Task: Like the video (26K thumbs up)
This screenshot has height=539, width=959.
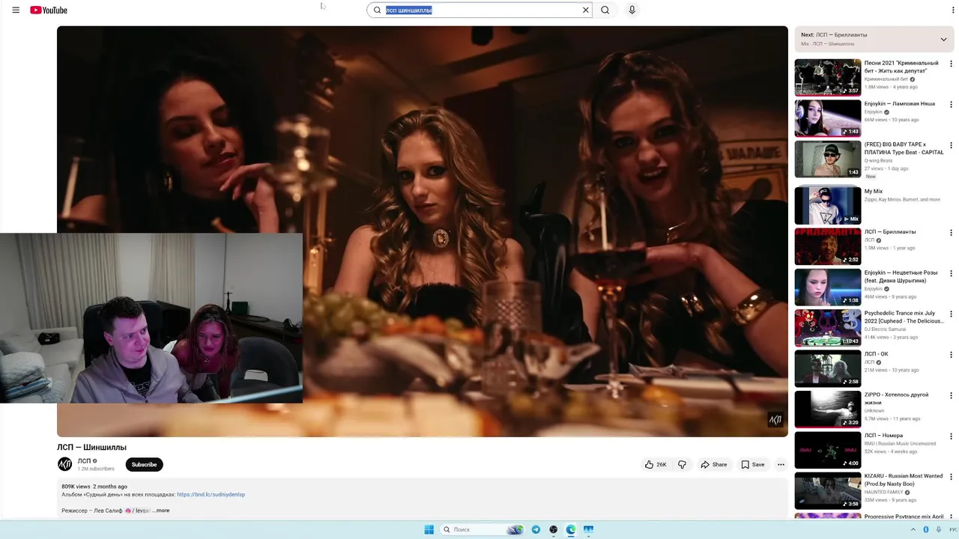Action: click(x=656, y=464)
